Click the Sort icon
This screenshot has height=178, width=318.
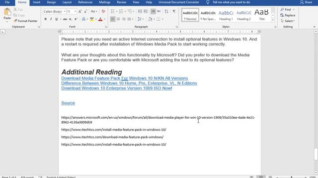pos(166,11)
